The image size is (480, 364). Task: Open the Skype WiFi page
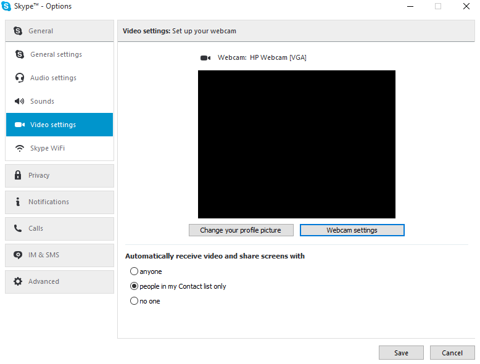[x=59, y=148]
